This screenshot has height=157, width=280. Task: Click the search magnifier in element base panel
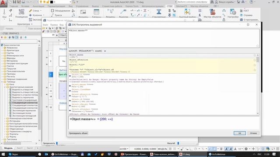tap(39, 41)
